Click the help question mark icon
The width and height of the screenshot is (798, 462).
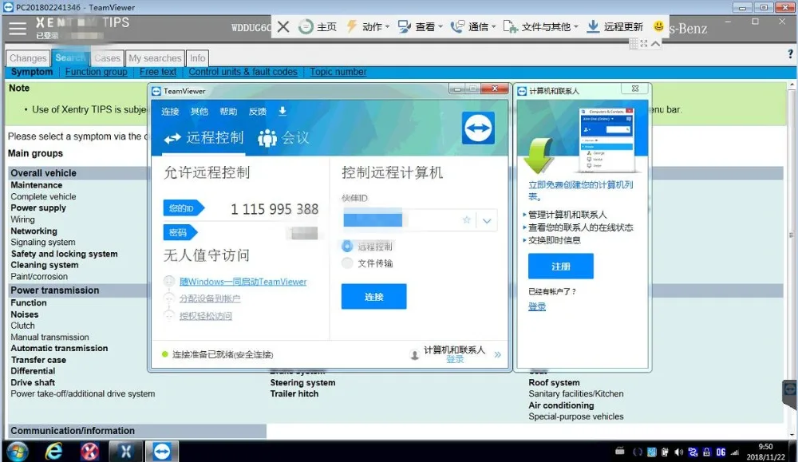coord(790,53)
